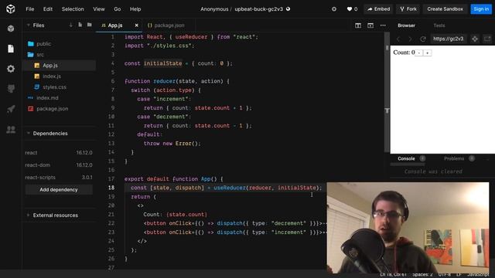Open the File menu
The height and width of the screenshot is (278, 495).
click(x=30, y=9)
